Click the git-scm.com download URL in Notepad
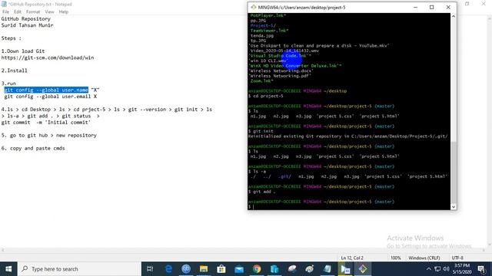Screen dimensions: 492x276 48,58
